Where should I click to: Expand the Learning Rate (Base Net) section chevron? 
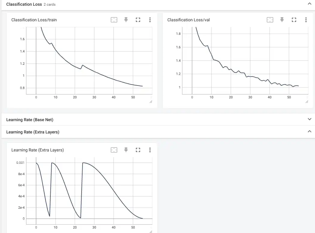click(310, 119)
